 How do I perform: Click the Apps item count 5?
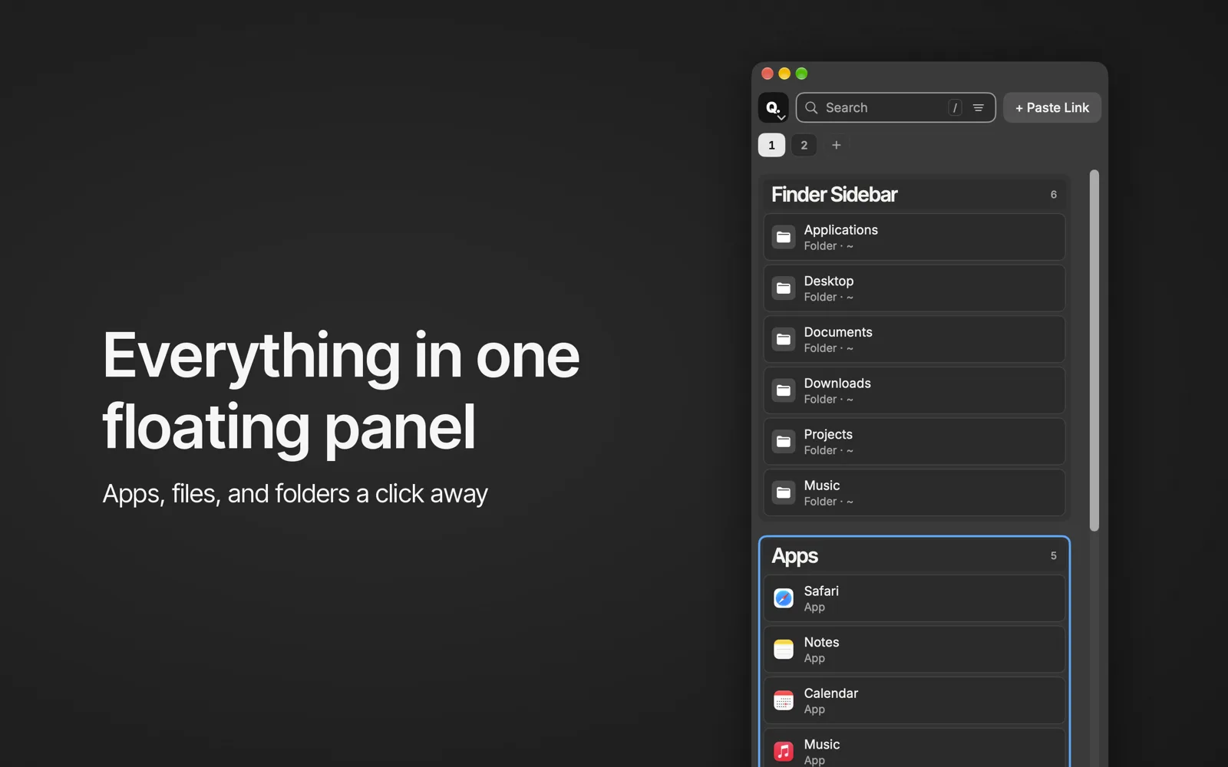click(x=1054, y=556)
